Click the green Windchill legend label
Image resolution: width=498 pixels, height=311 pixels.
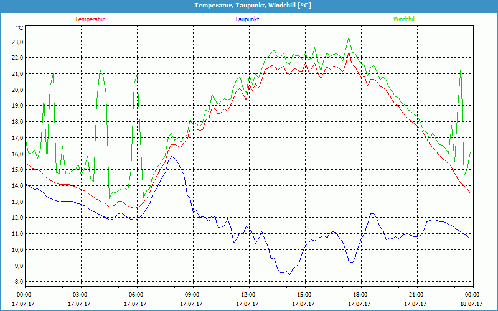404,19
